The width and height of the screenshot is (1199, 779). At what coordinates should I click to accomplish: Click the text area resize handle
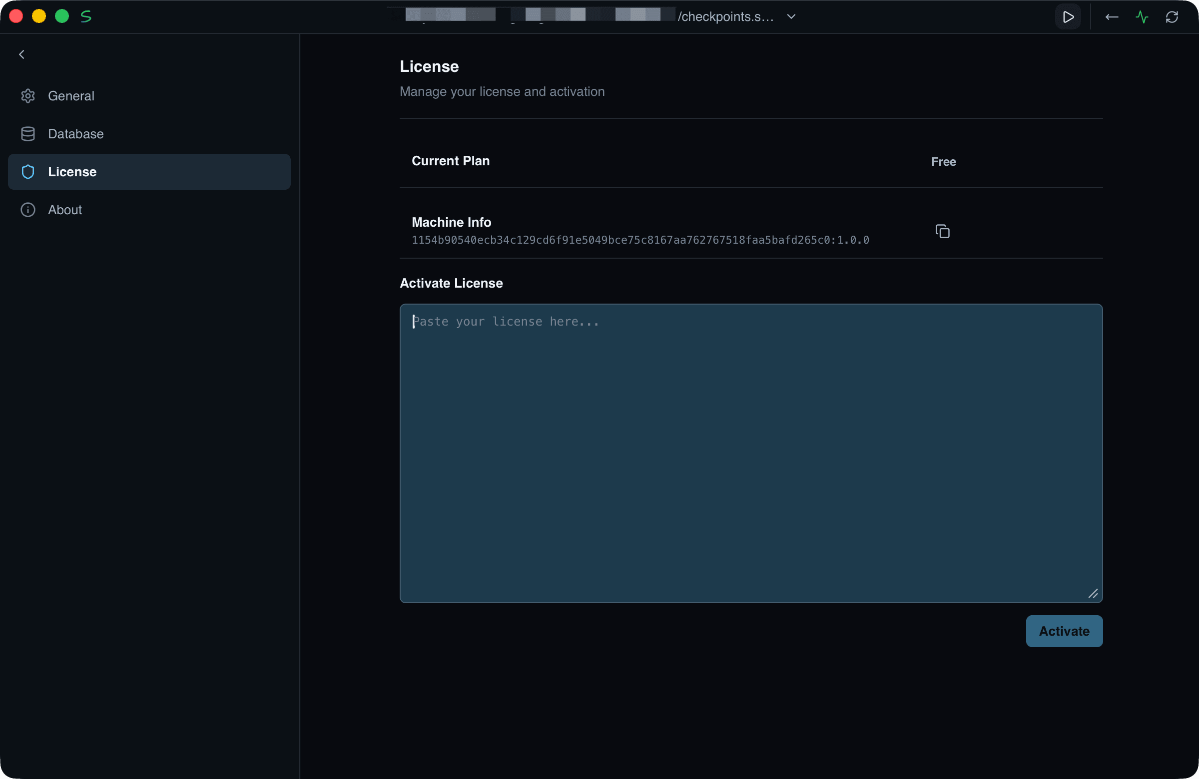(1093, 594)
